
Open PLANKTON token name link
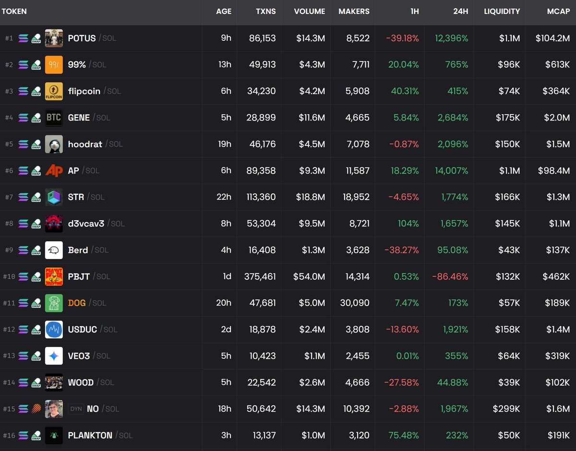point(90,436)
